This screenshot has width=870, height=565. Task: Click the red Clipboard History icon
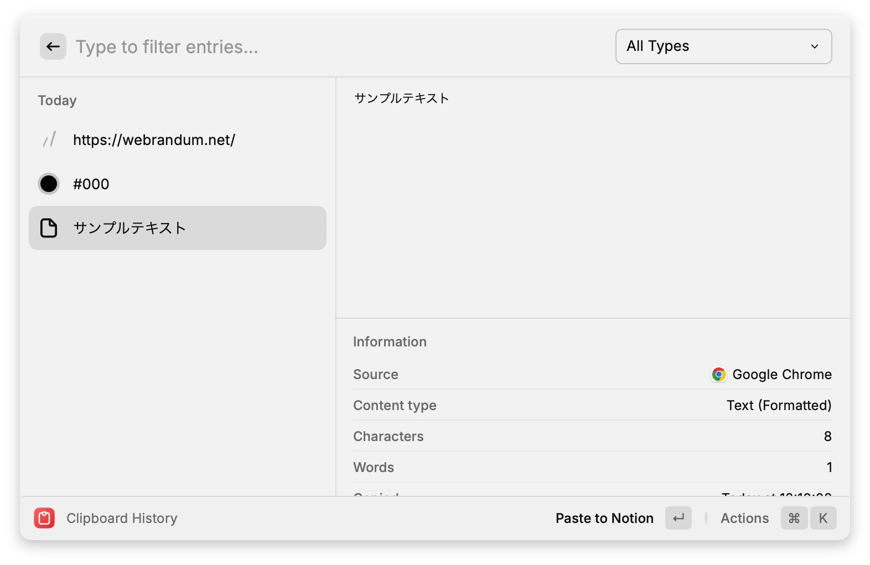44,519
